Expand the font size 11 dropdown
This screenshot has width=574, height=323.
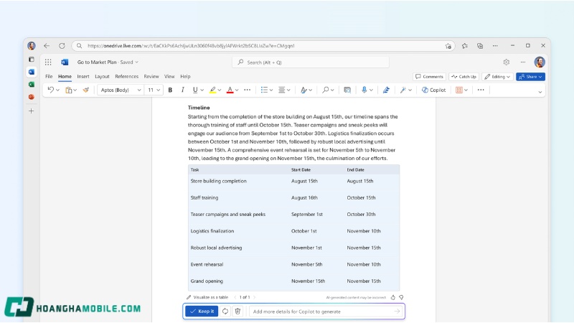pos(154,90)
